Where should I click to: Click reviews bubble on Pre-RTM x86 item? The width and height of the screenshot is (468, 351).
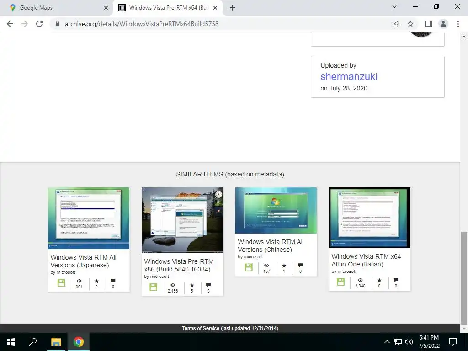tap(208, 285)
